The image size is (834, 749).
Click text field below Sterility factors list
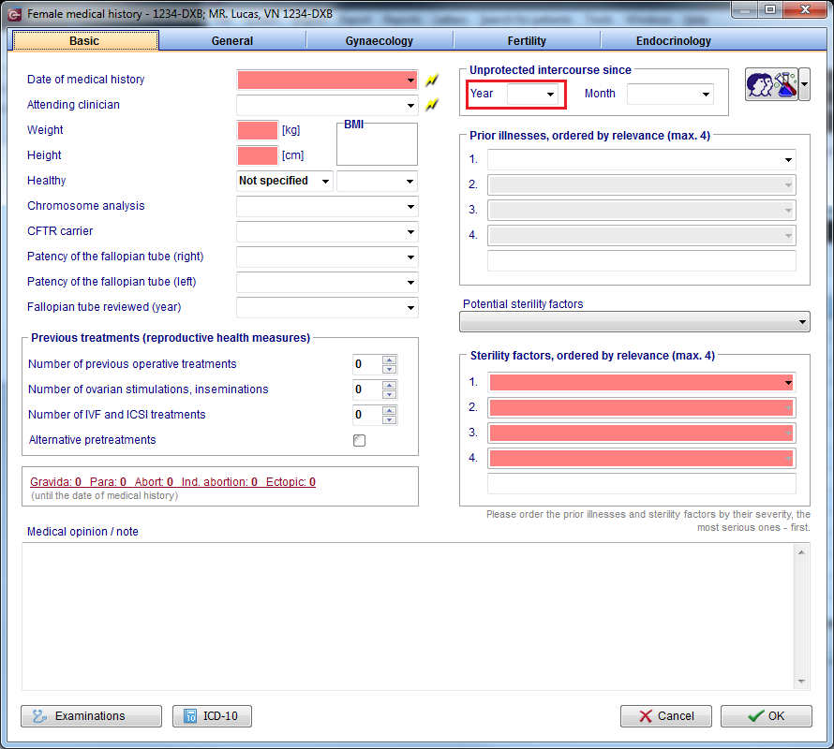[642, 484]
